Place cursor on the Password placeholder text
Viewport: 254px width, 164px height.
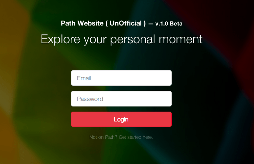click(90, 99)
